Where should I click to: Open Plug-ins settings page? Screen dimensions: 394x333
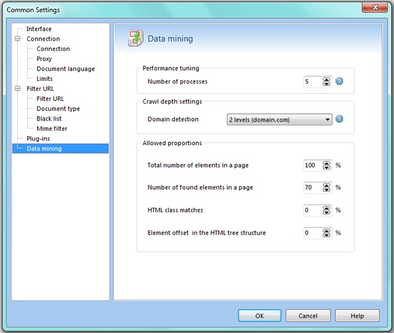click(x=38, y=139)
